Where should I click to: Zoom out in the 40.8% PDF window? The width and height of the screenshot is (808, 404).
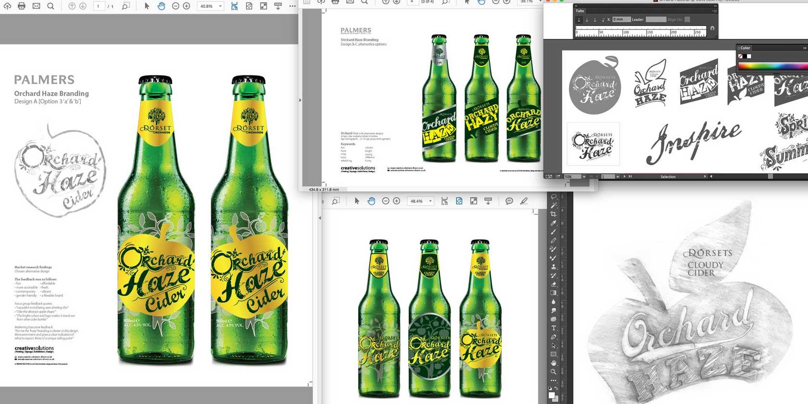coord(176,6)
